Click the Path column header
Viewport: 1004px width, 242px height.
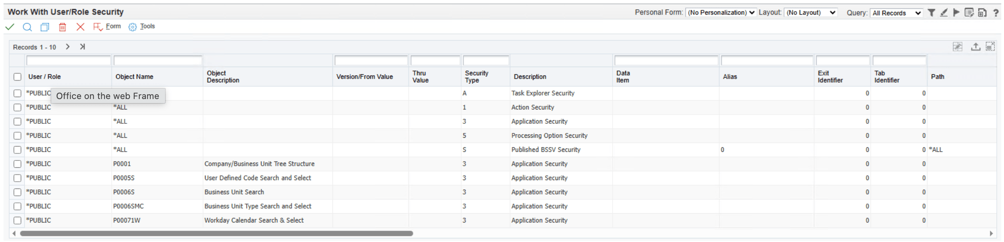click(937, 77)
